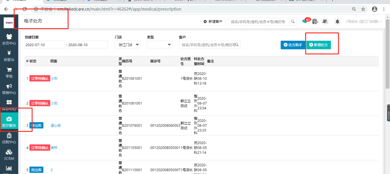Open 收银台 cashier in the sidebar

9,56
